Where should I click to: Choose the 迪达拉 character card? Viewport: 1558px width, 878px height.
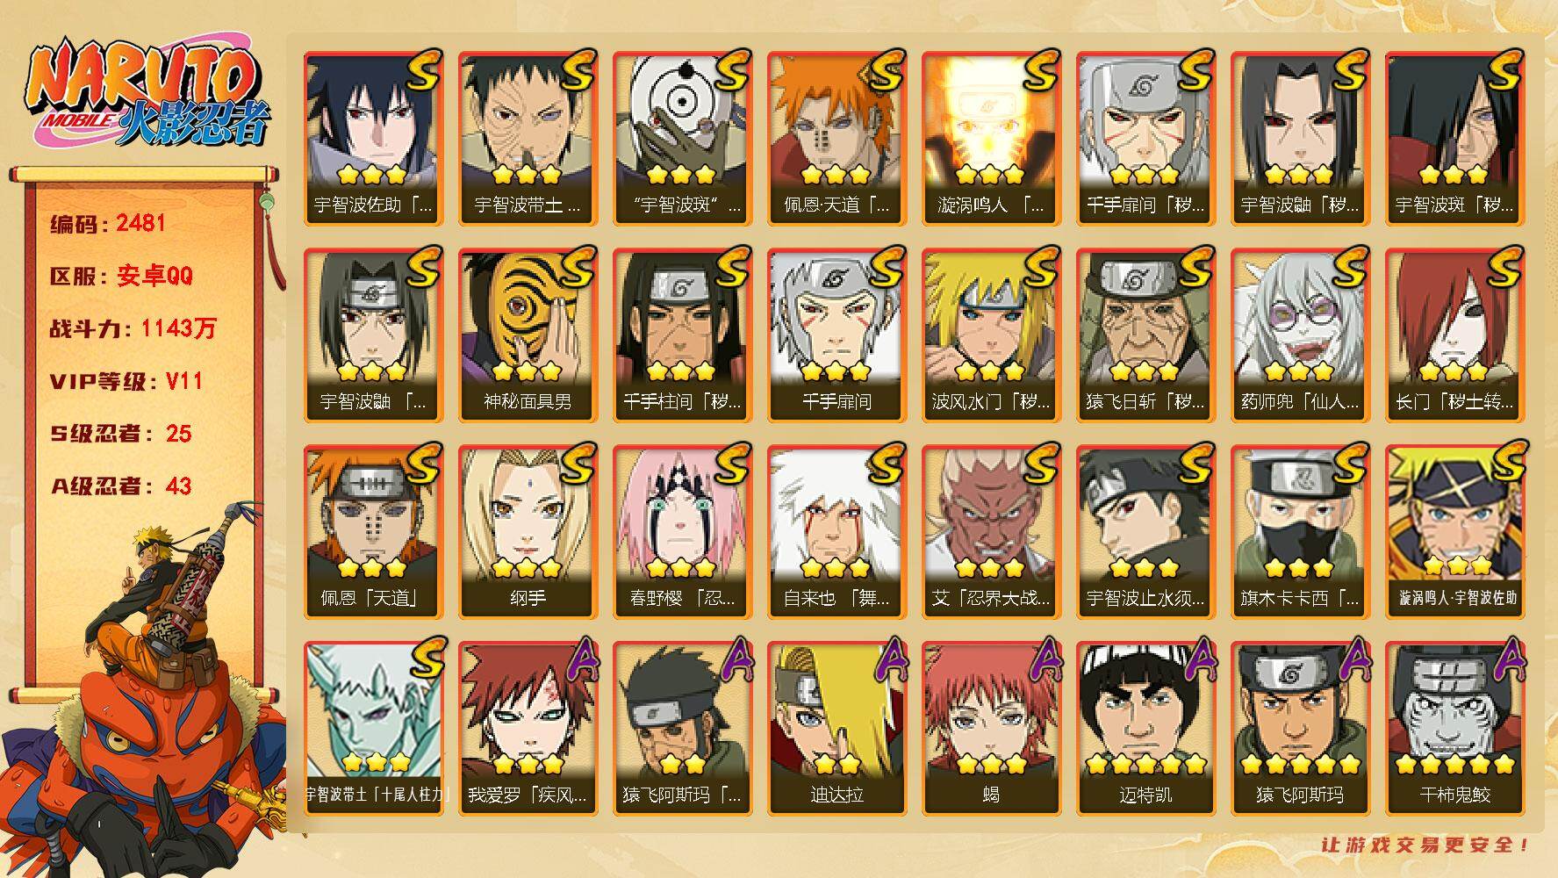pyautogui.click(x=836, y=729)
